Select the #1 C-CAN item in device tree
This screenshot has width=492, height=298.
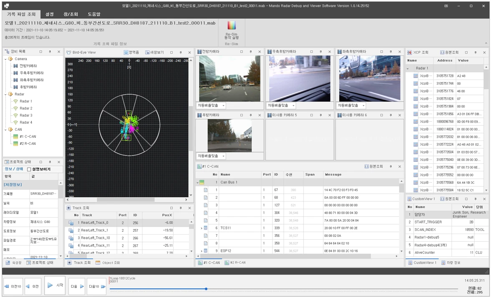tap(27, 136)
